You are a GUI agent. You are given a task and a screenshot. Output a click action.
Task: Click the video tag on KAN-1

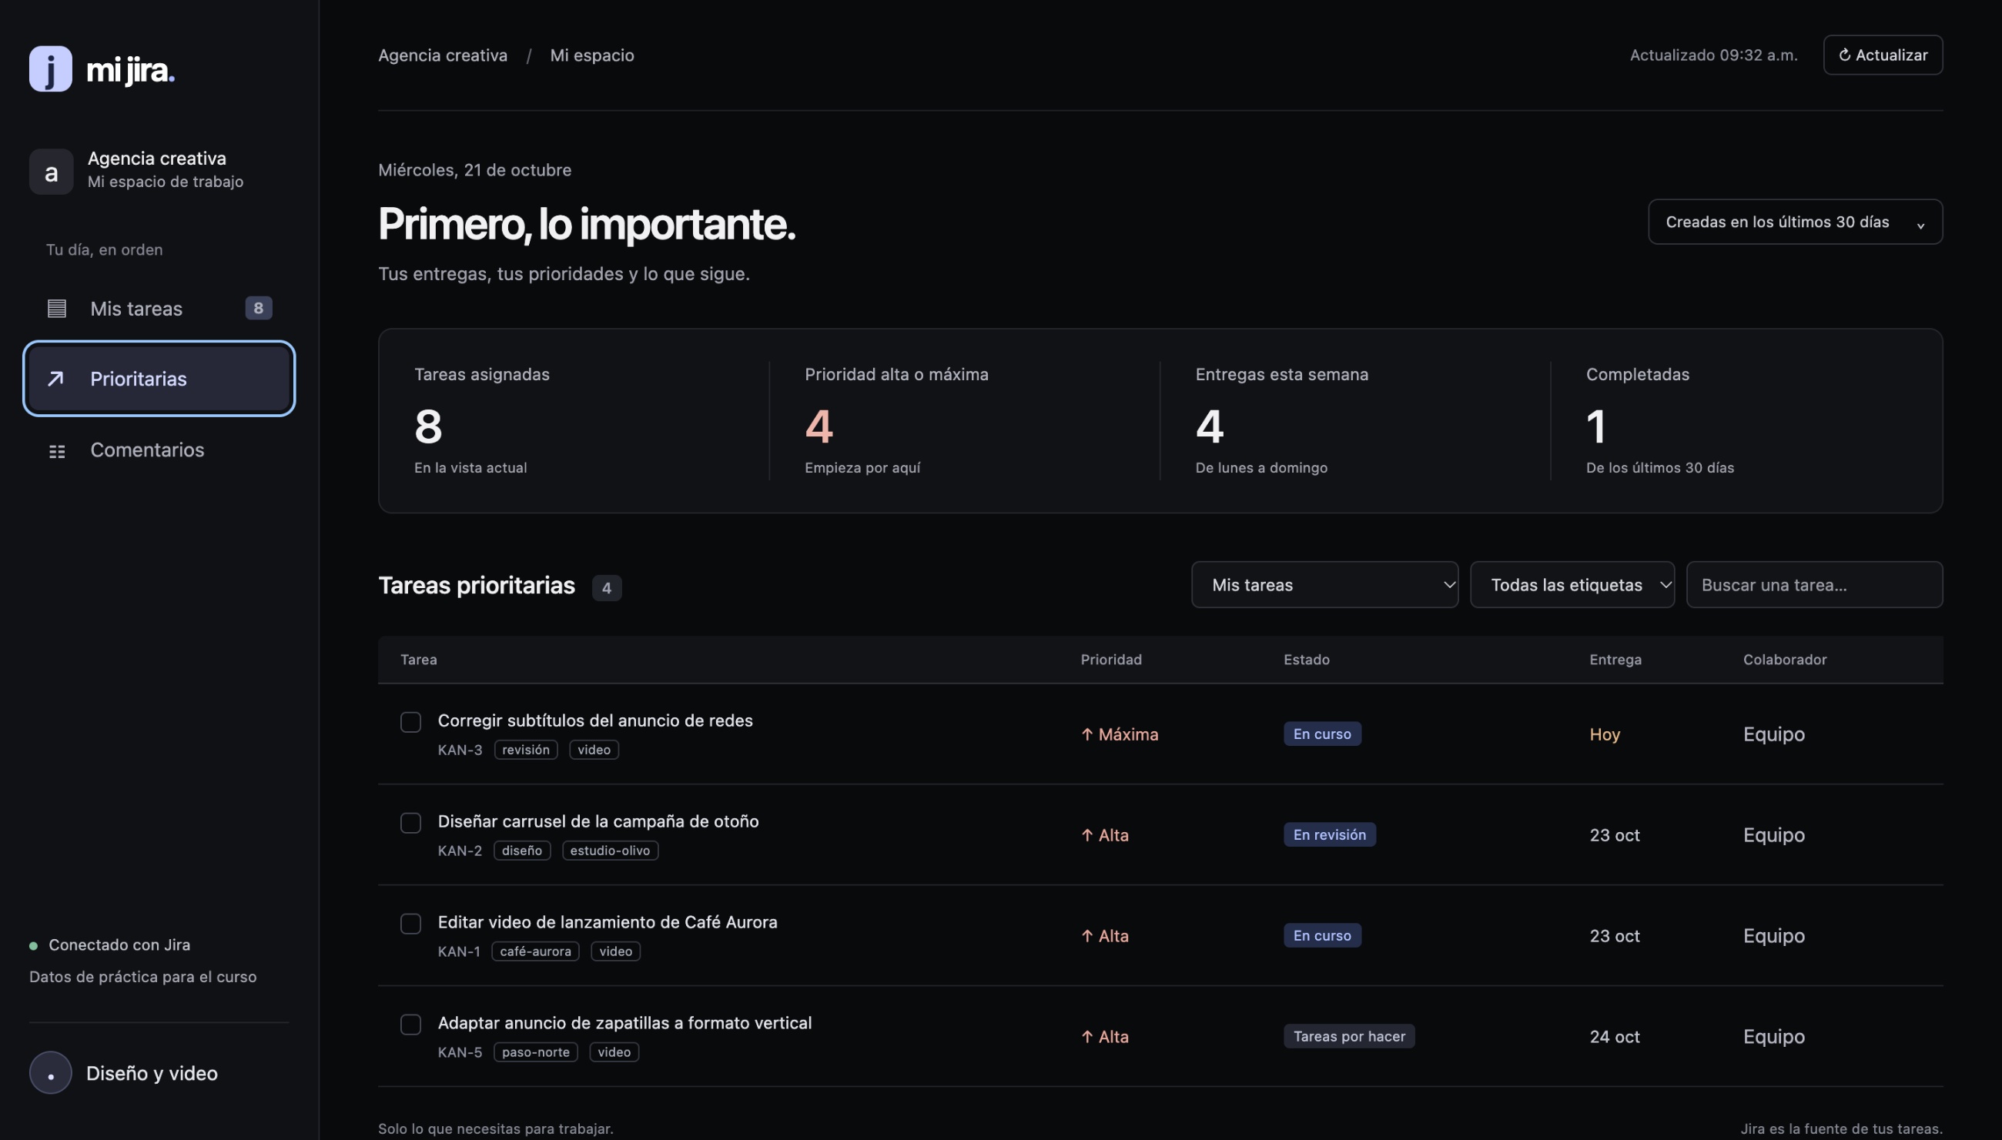coord(616,952)
